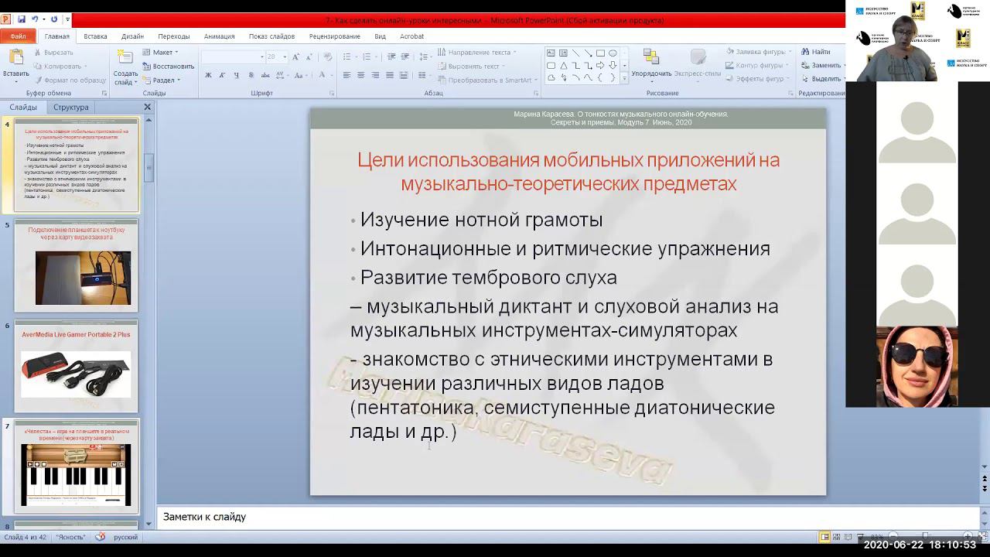This screenshot has width=990, height=557.
Task: Open the Макет layout dropdown
Action: (161, 53)
